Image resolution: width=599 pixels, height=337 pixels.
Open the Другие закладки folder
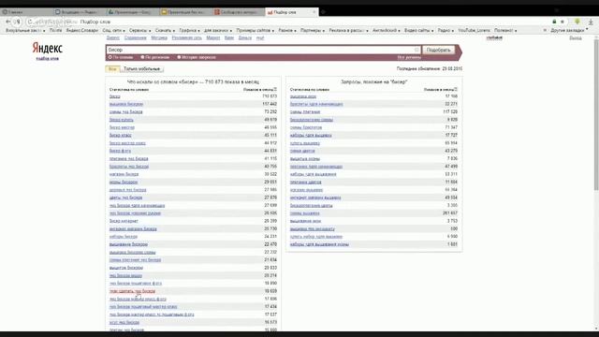pos(569,30)
